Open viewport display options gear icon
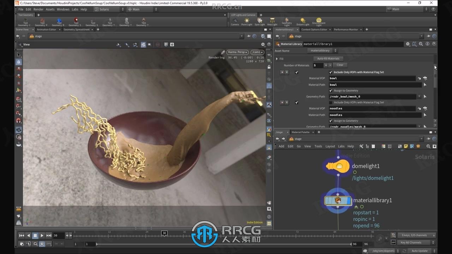 point(263,44)
